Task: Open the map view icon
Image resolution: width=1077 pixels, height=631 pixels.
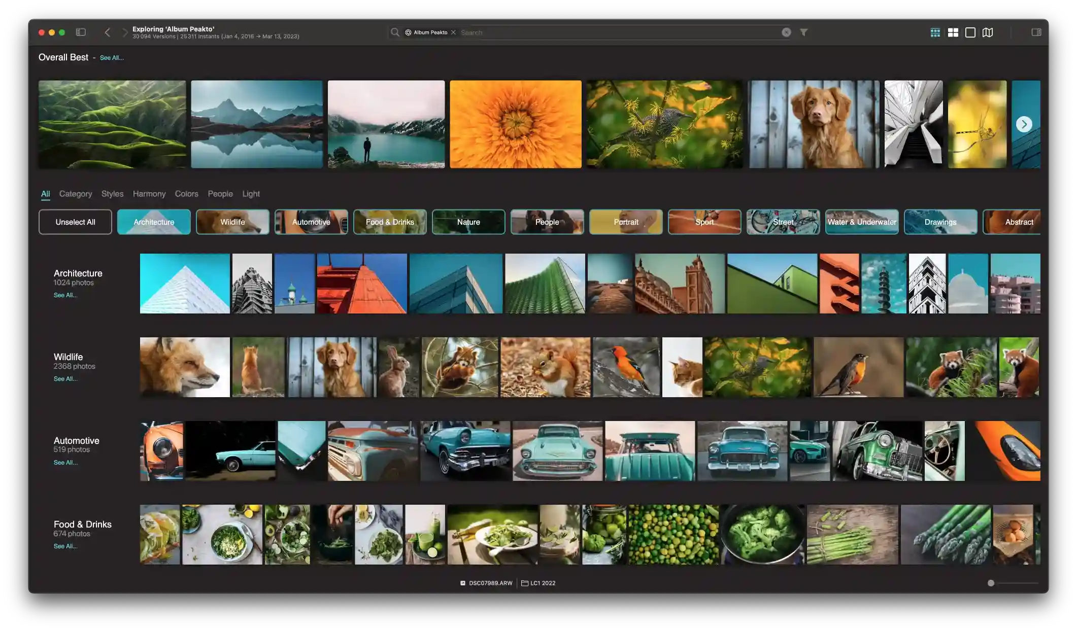Action: [988, 32]
